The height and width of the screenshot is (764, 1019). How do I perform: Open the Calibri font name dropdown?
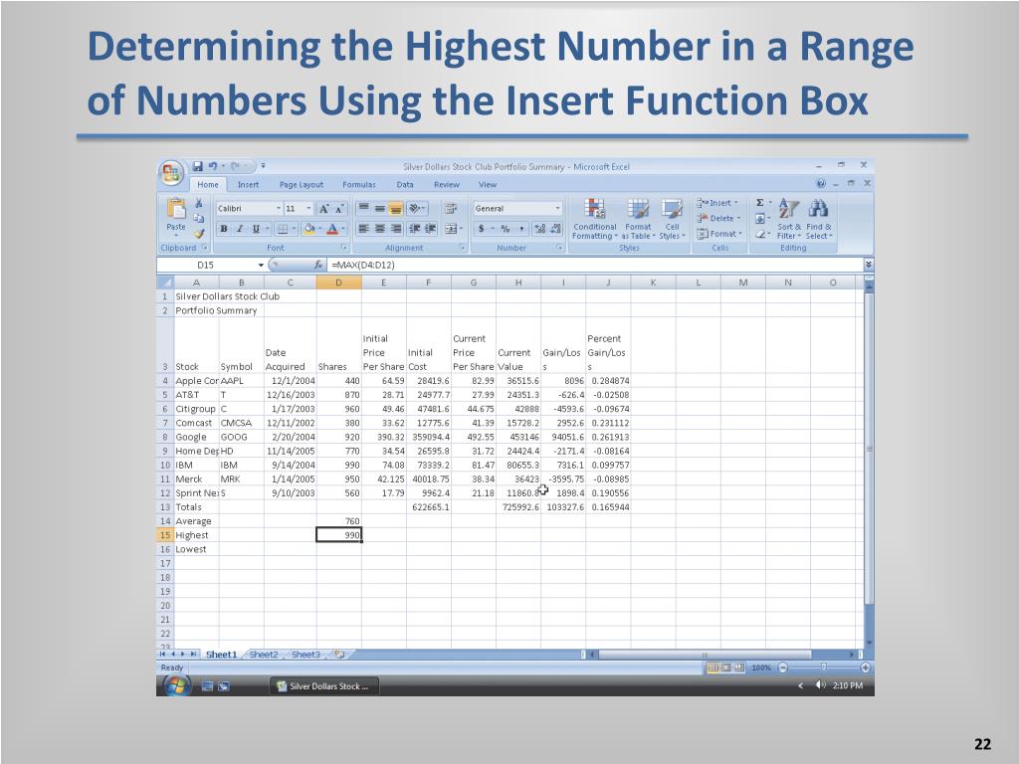[x=279, y=209]
